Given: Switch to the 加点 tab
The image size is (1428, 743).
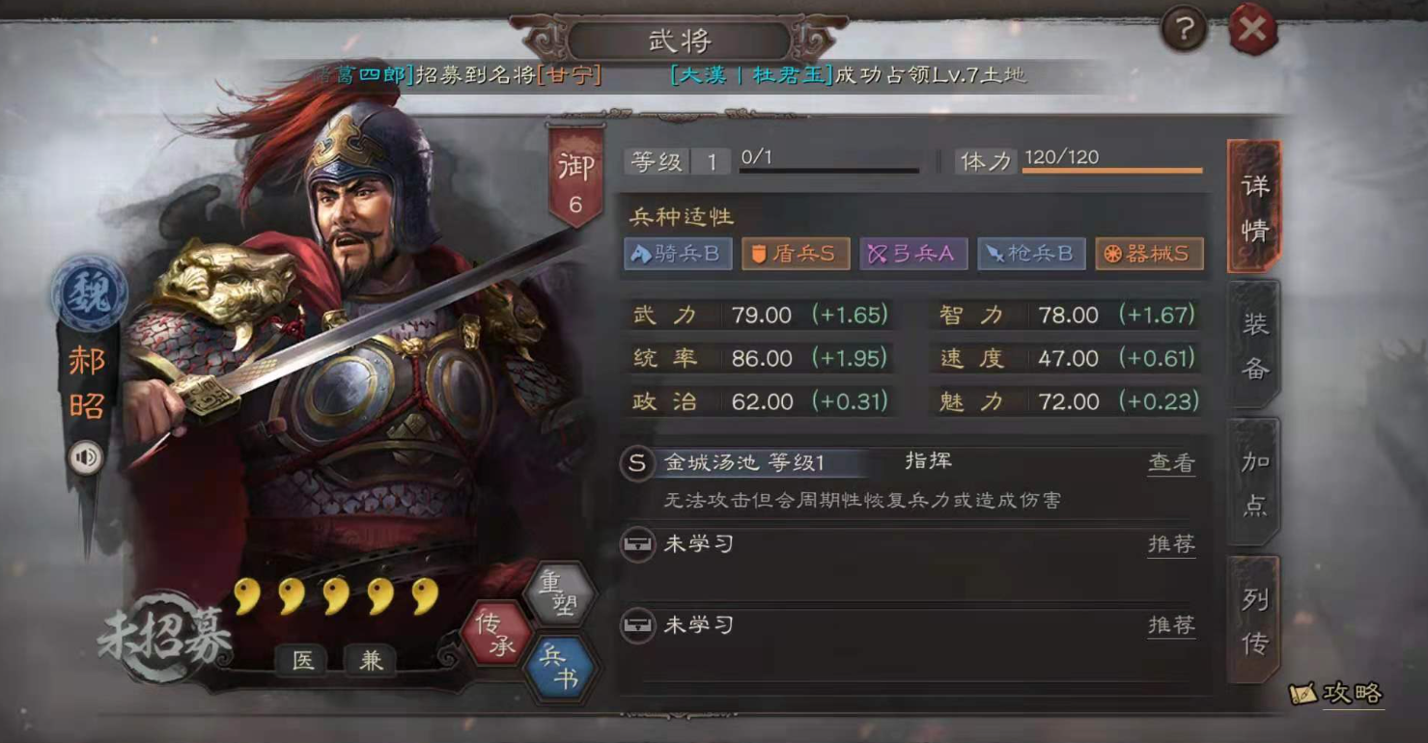Looking at the screenshot, I should click(1254, 482).
